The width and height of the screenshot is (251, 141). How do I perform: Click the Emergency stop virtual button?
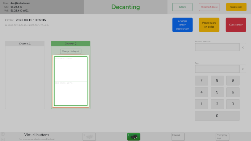point(222,137)
